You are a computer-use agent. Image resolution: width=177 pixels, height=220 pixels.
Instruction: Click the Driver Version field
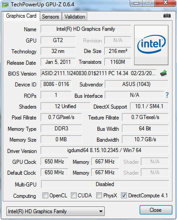(x=104, y=150)
